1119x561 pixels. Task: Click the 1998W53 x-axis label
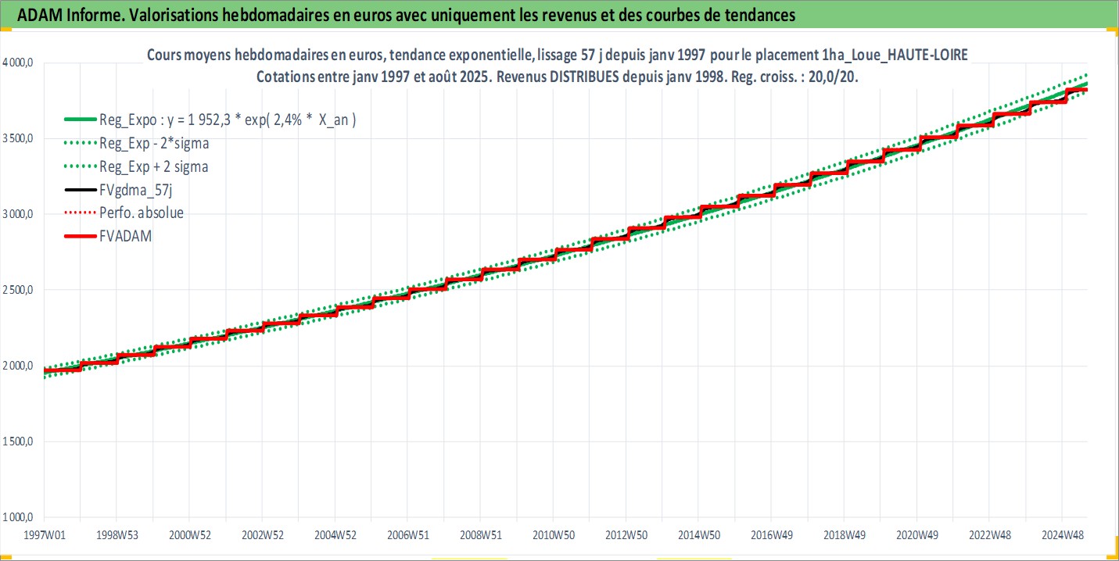(x=117, y=535)
